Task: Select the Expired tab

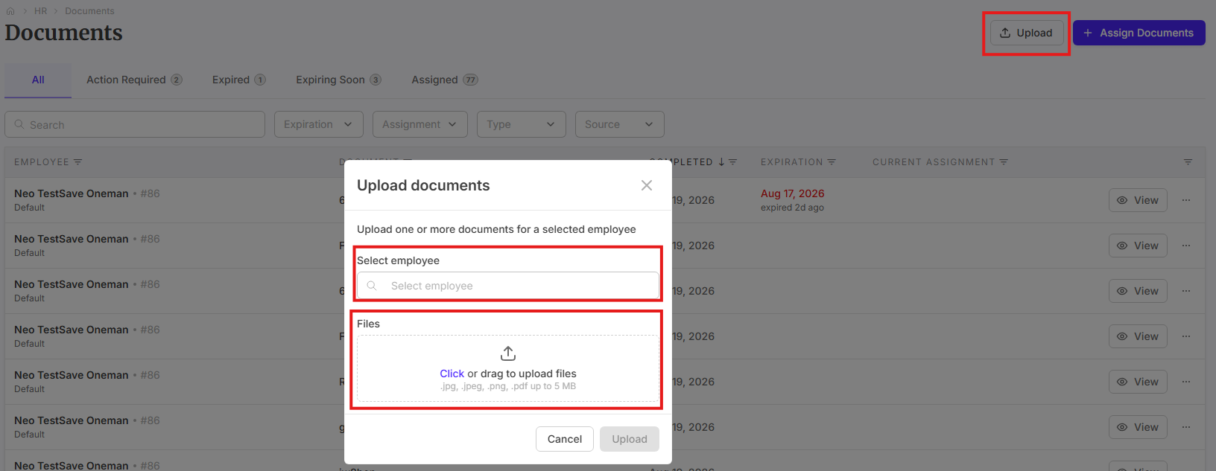Action: pyautogui.click(x=238, y=80)
